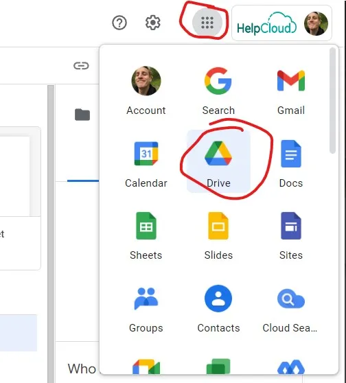This screenshot has width=346, height=383.
Task: Open Google Slides app
Action: (218, 235)
